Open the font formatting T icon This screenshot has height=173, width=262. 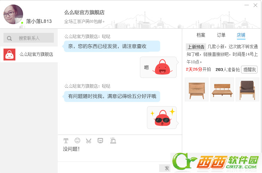click(66, 141)
